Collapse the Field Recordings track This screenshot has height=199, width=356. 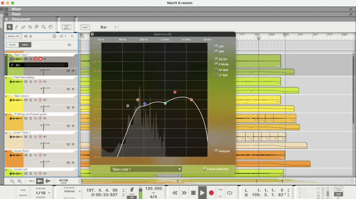(6, 78)
